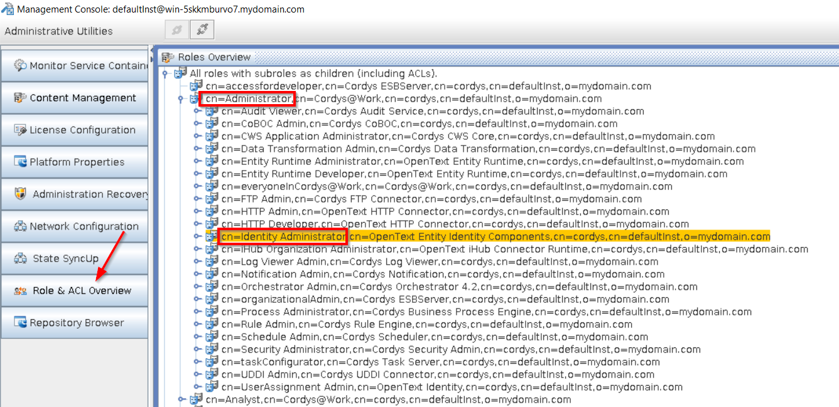The width and height of the screenshot is (839, 407).
Task: Open State SyncUp utility
Action: point(74,258)
